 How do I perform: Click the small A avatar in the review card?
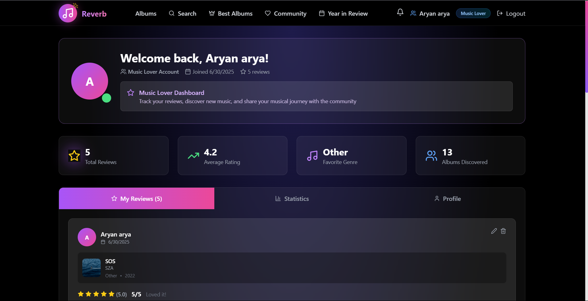[87, 237]
